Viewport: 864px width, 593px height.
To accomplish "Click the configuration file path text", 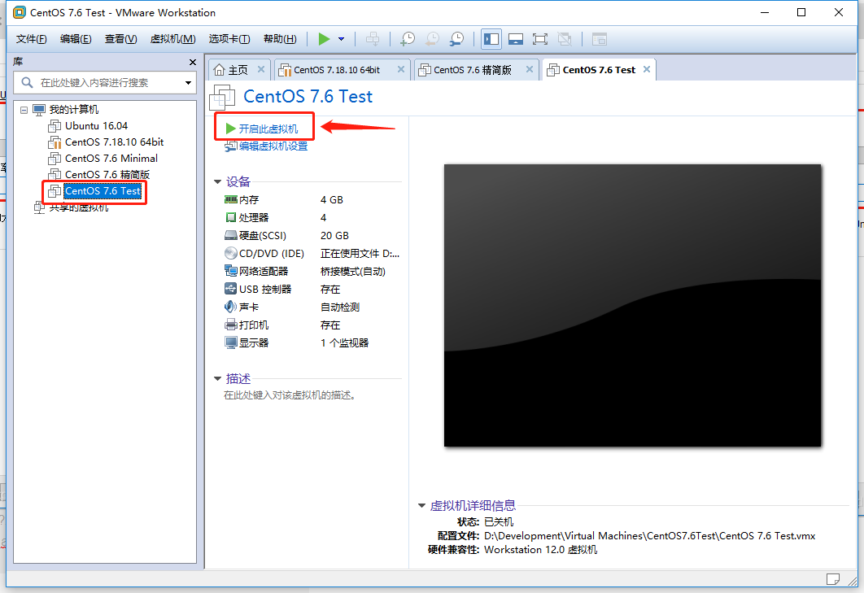I will click(x=650, y=536).
